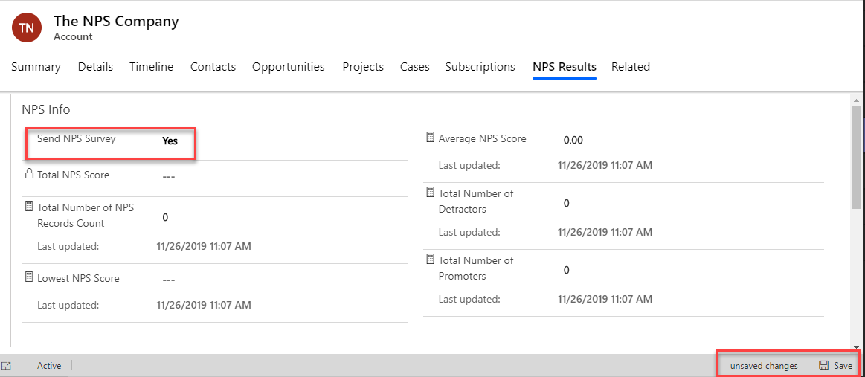Expand the Related tab menu
Viewport: 865px width, 377px height.
click(631, 67)
